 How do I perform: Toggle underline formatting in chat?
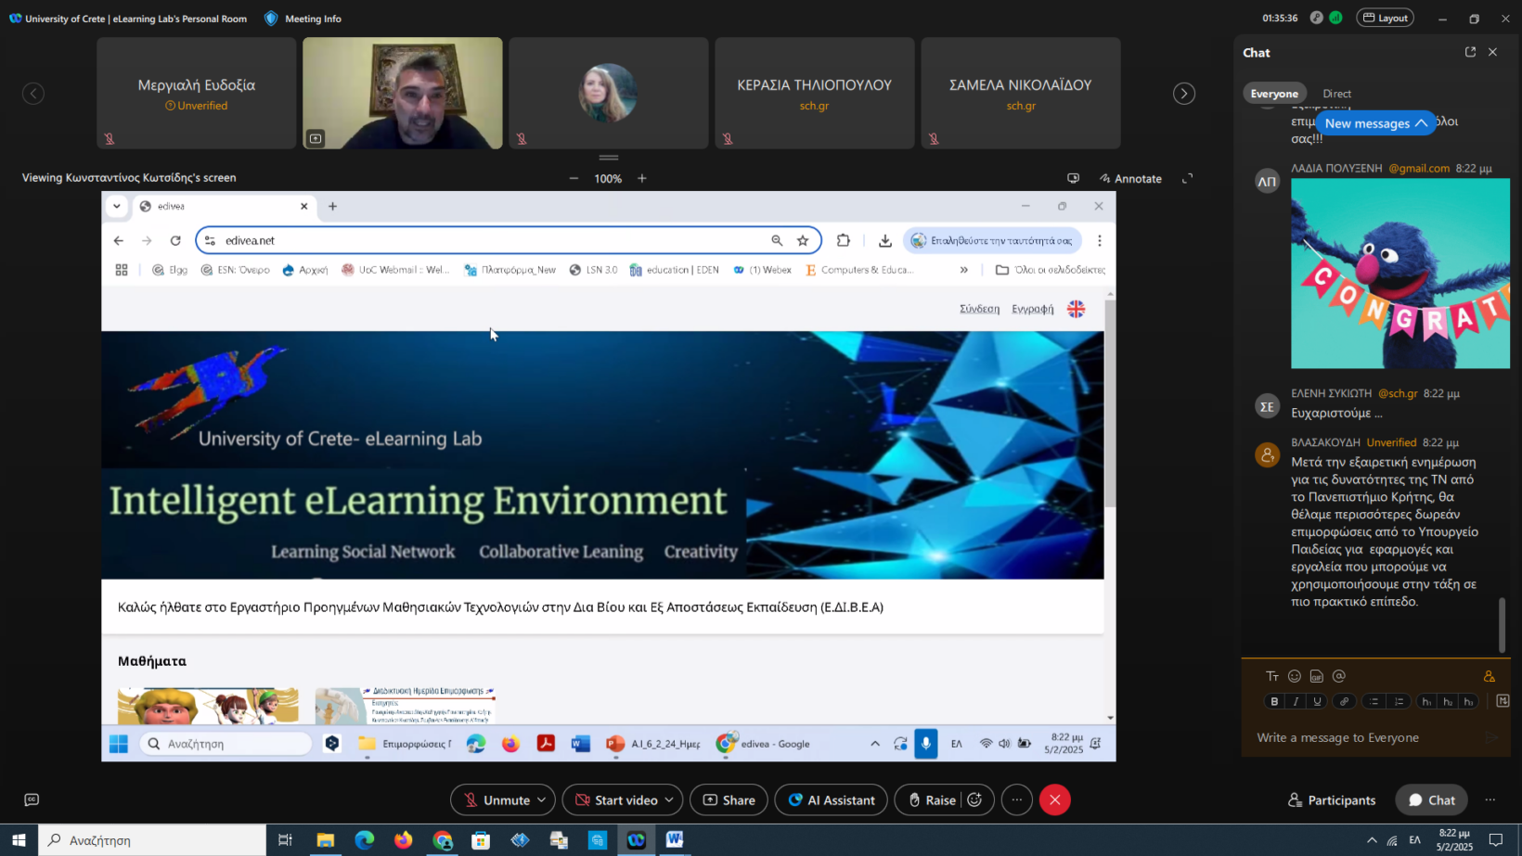pyautogui.click(x=1317, y=701)
